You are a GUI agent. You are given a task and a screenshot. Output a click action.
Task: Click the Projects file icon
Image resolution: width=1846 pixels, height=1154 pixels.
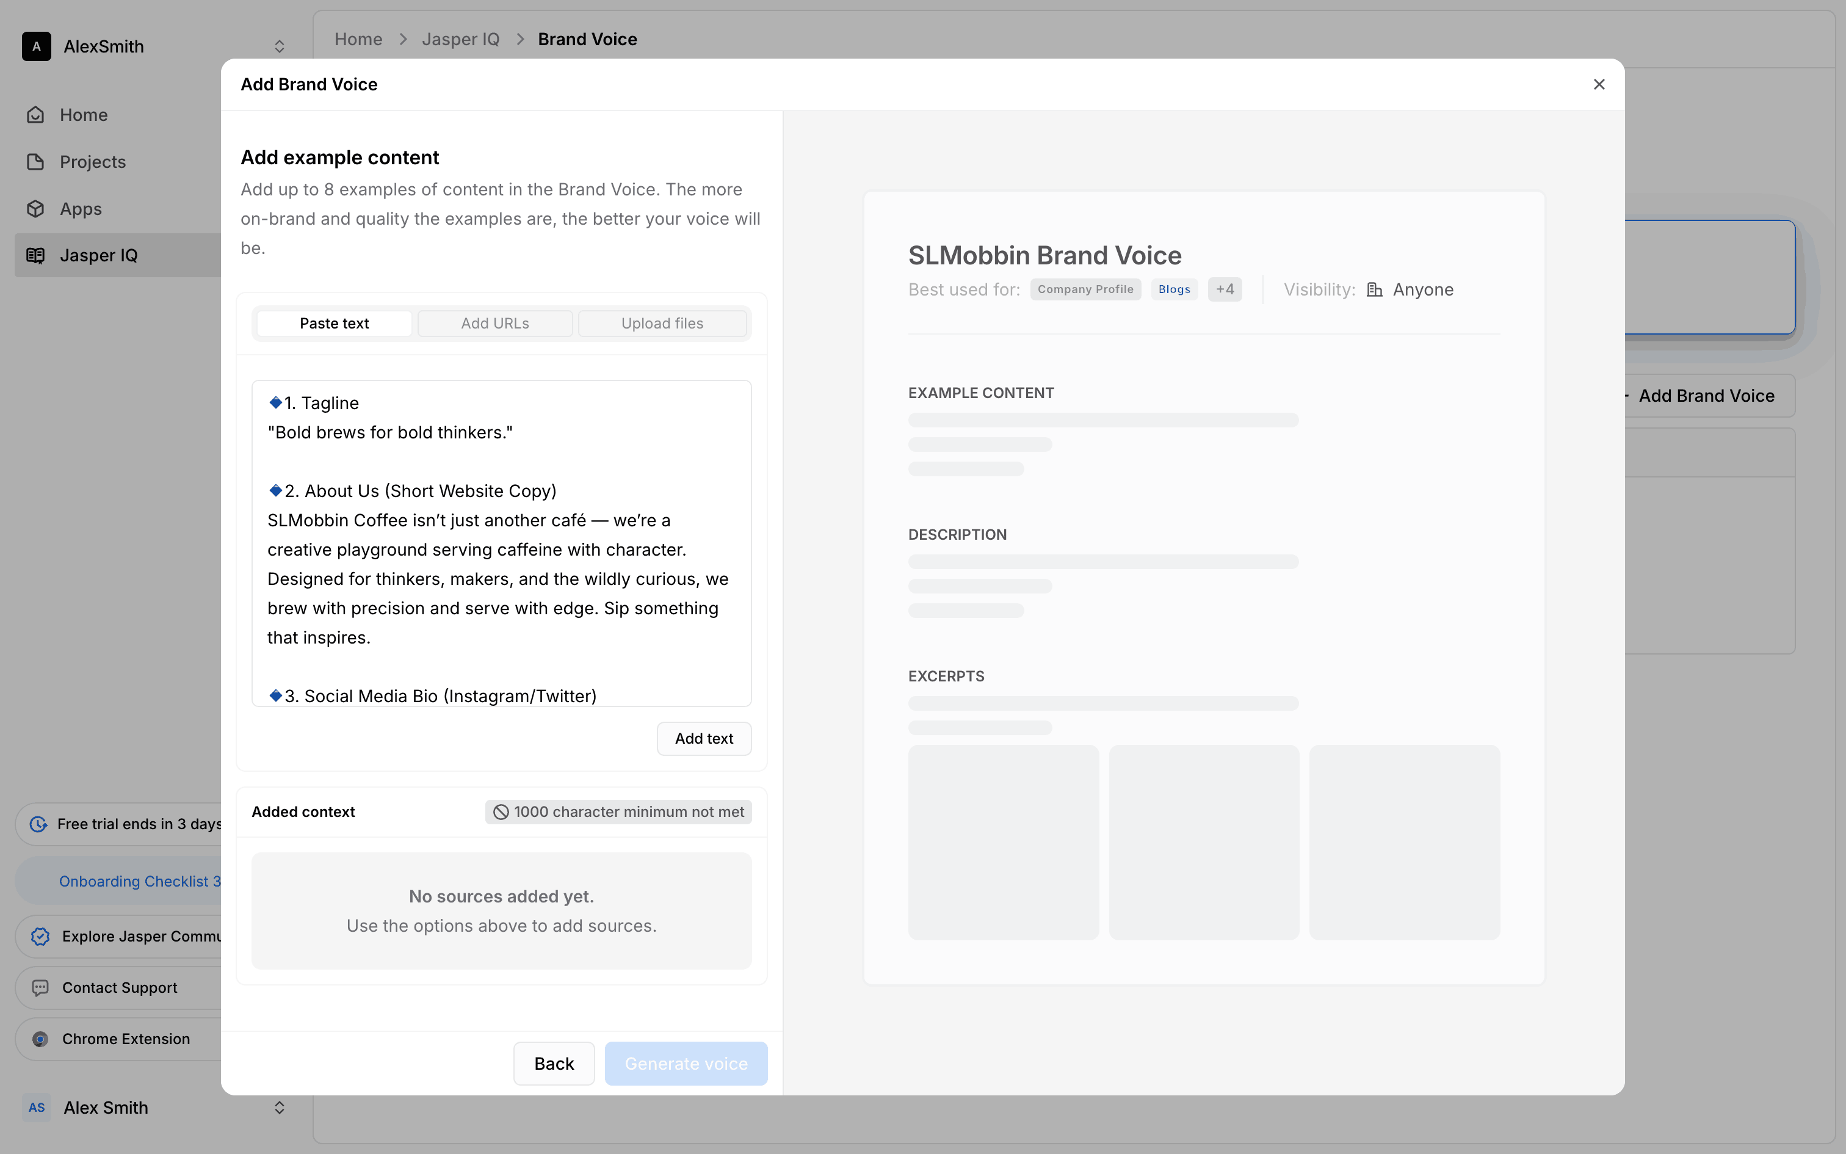click(x=36, y=162)
